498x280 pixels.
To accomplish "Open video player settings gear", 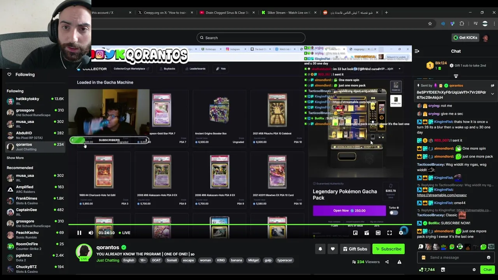I will tap(401, 233).
